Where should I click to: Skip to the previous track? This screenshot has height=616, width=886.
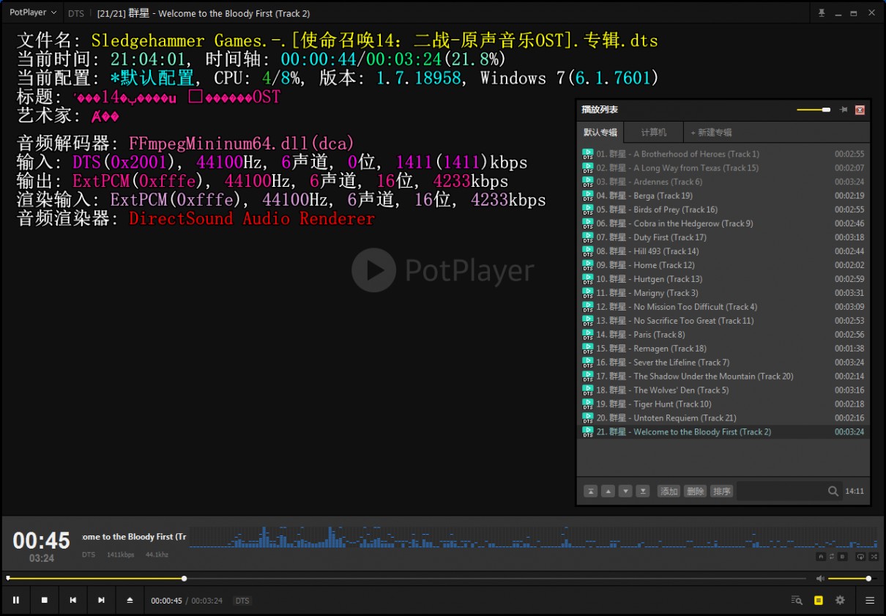pyautogui.click(x=73, y=600)
